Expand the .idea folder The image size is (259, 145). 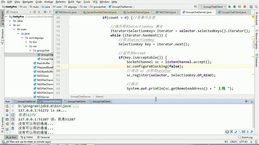(10, 21)
